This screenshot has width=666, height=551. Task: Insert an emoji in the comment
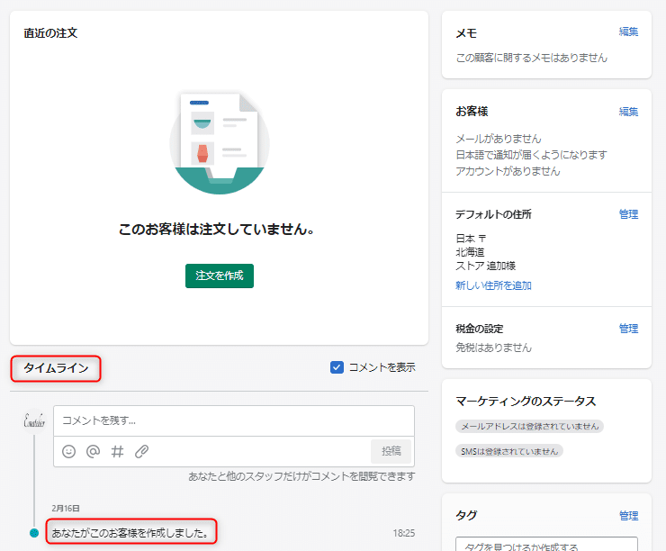click(68, 451)
